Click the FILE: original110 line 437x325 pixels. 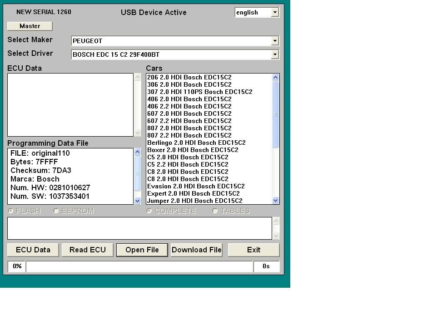tap(40, 153)
